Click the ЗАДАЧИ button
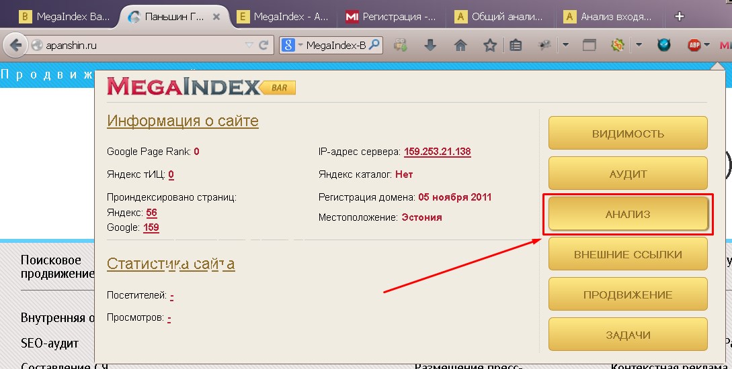 pyautogui.click(x=628, y=335)
